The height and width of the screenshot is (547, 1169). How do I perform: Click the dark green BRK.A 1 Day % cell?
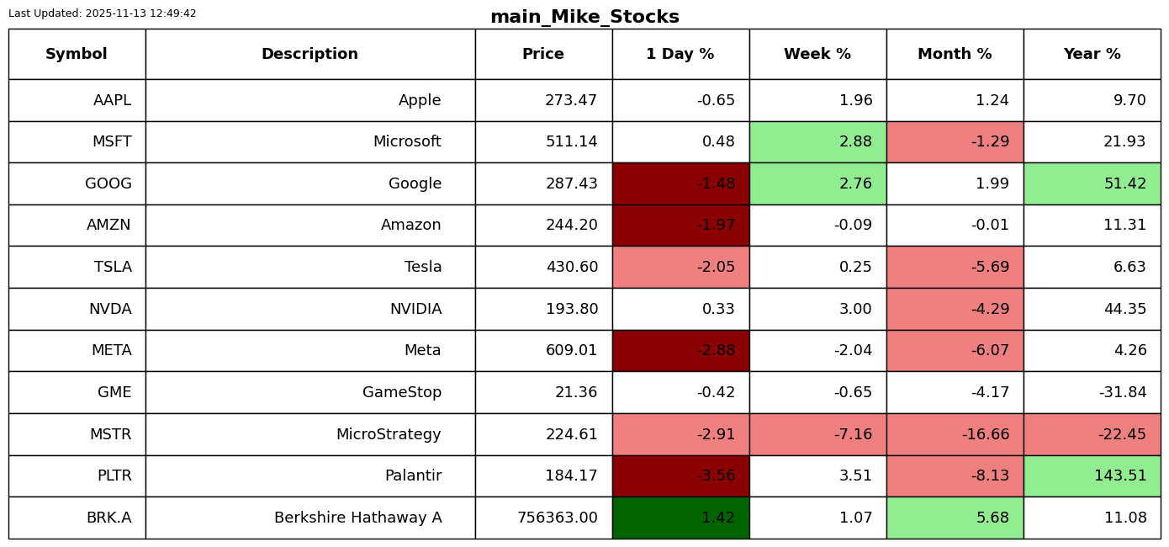point(680,518)
